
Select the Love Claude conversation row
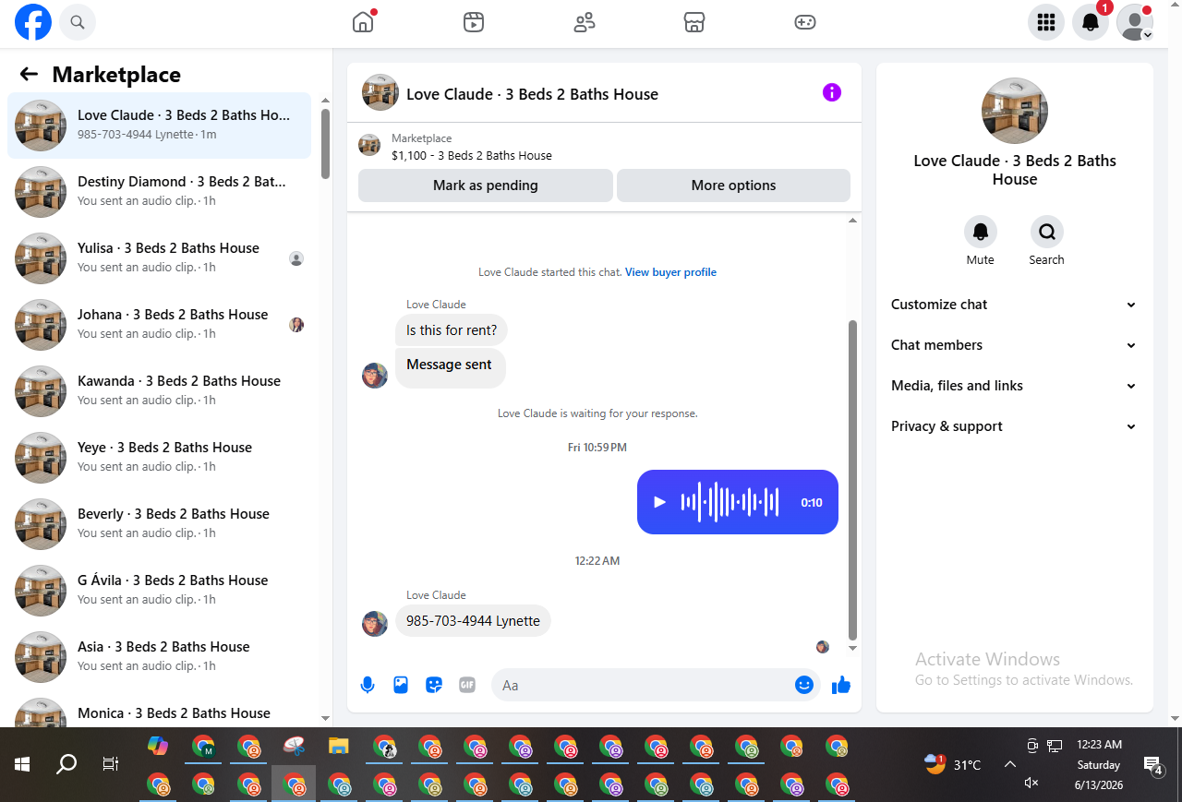pos(159,126)
